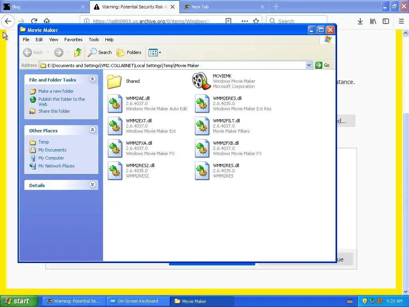Click Share this folder
Screen dimensions: 409x307
coord(54,111)
